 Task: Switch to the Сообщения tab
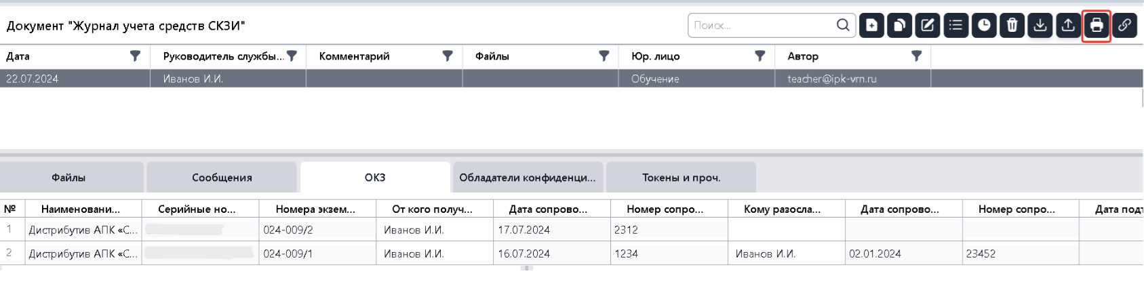[222, 178]
